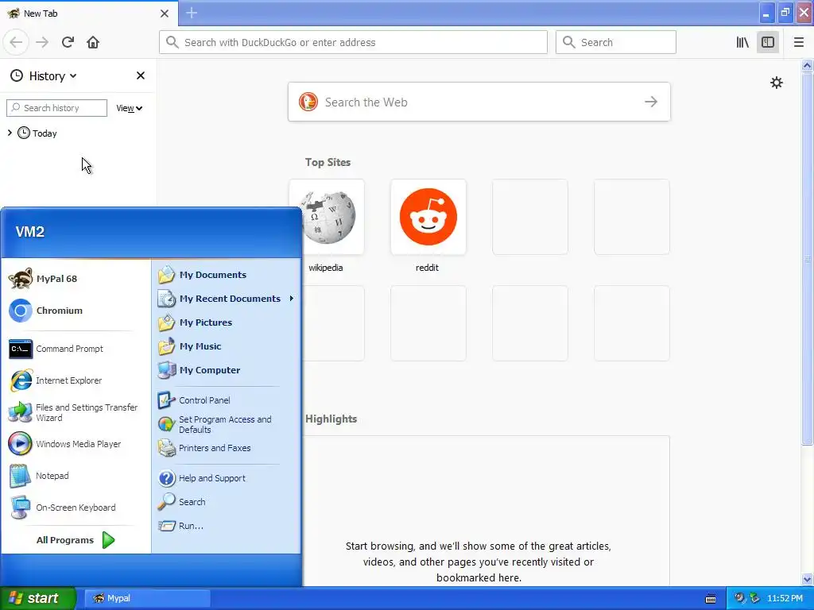Click the DuckDuckGo logo in web search
This screenshot has width=814, height=610.
pos(308,102)
